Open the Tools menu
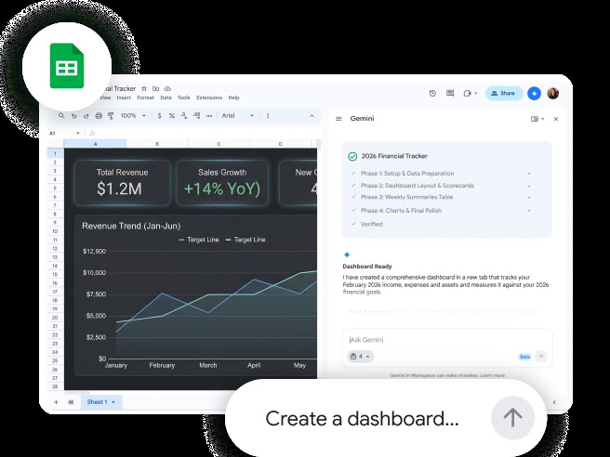This screenshot has width=610, height=457. tap(183, 98)
